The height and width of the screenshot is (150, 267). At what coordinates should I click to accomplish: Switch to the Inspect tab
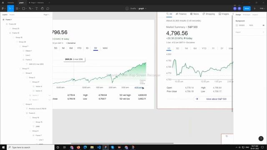pyautogui.click(x=255, y=15)
